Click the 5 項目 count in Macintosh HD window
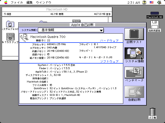Viewport: 165px width, 123px height. click(x=7, y=14)
